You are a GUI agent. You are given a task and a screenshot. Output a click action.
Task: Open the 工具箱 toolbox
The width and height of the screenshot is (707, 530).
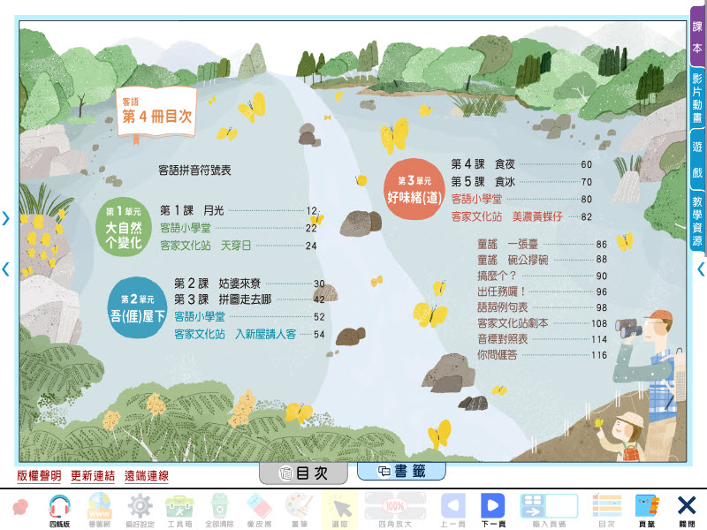point(179,510)
